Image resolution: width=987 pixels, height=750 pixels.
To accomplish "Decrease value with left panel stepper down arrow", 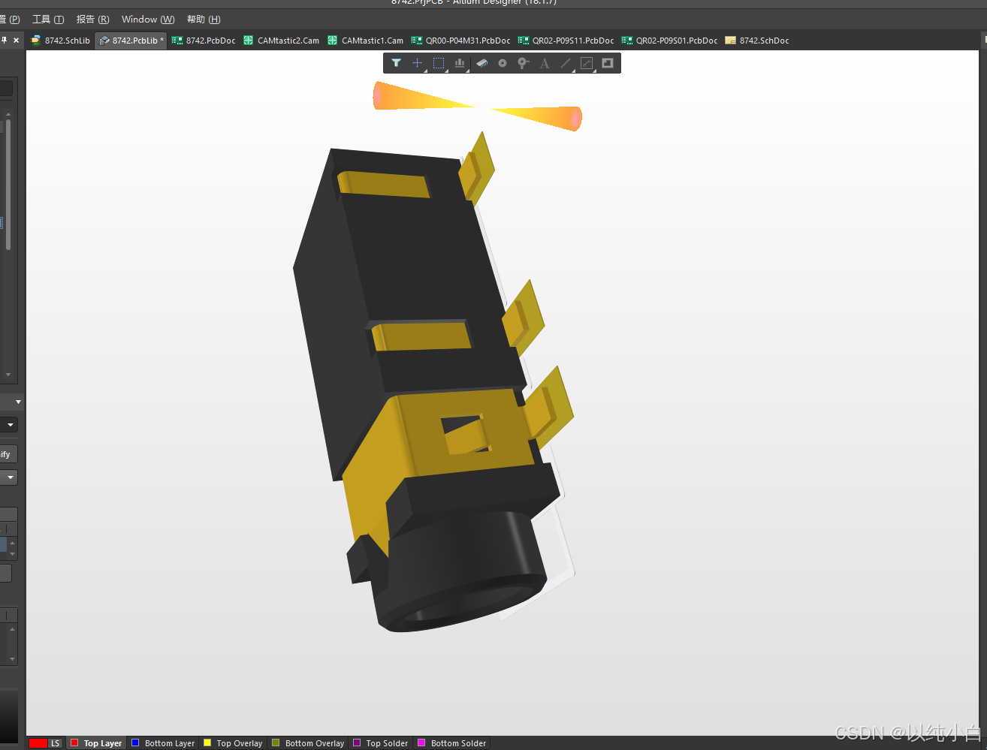I will [12, 553].
